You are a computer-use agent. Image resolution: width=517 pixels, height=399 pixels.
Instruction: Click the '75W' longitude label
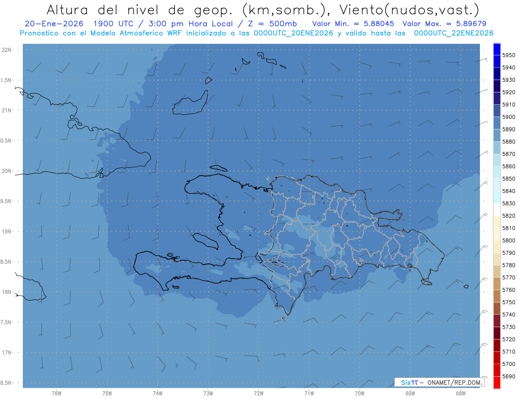tap(107, 393)
